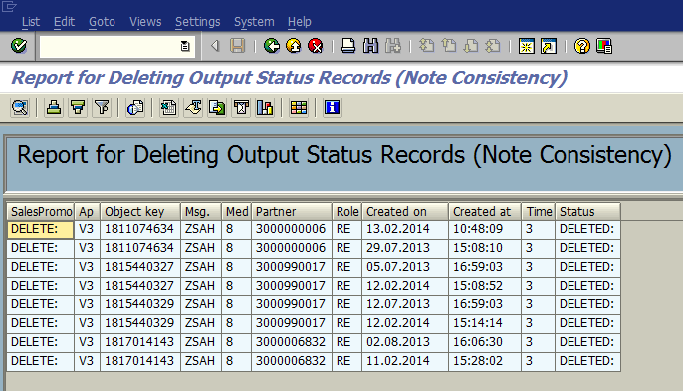The width and height of the screenshot is (683, 391).
Task: Click the First Page icon
Action: (426, 46)
